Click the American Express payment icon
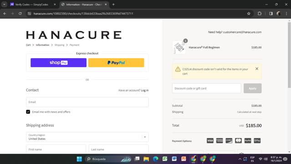 tap(220, 141)
